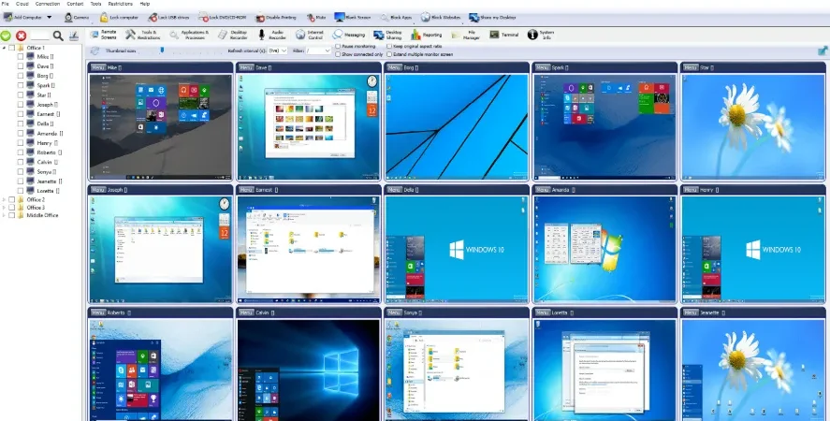Viewport: 830px width, 421px height.
Task: Click the Messaging speech bubble icon
Action: click(x=337, y=35)
